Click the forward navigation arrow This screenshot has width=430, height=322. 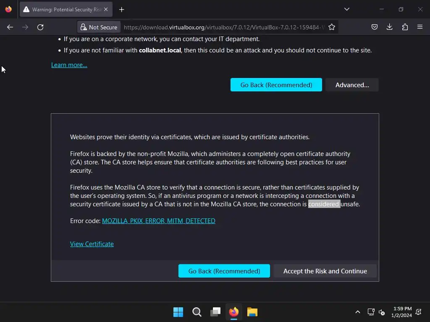25,27
